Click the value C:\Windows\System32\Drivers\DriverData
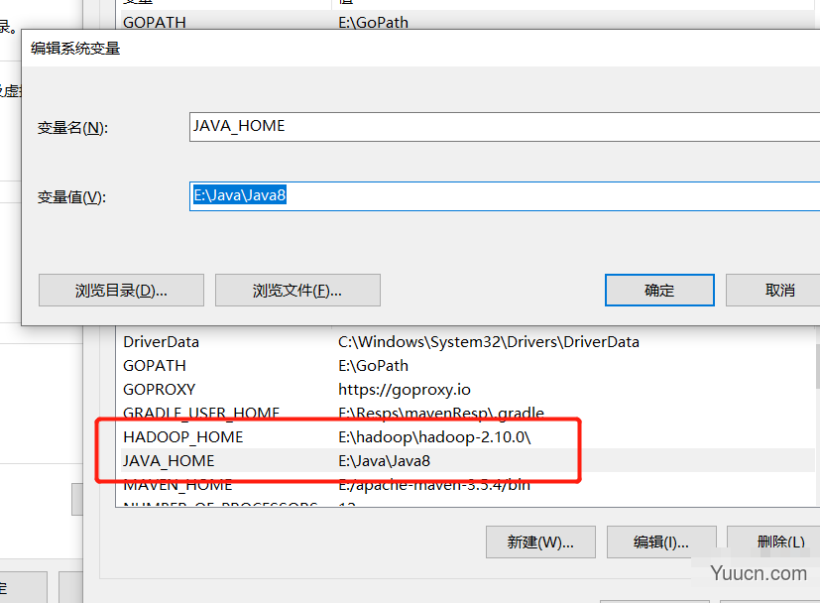 pos(489,342)
